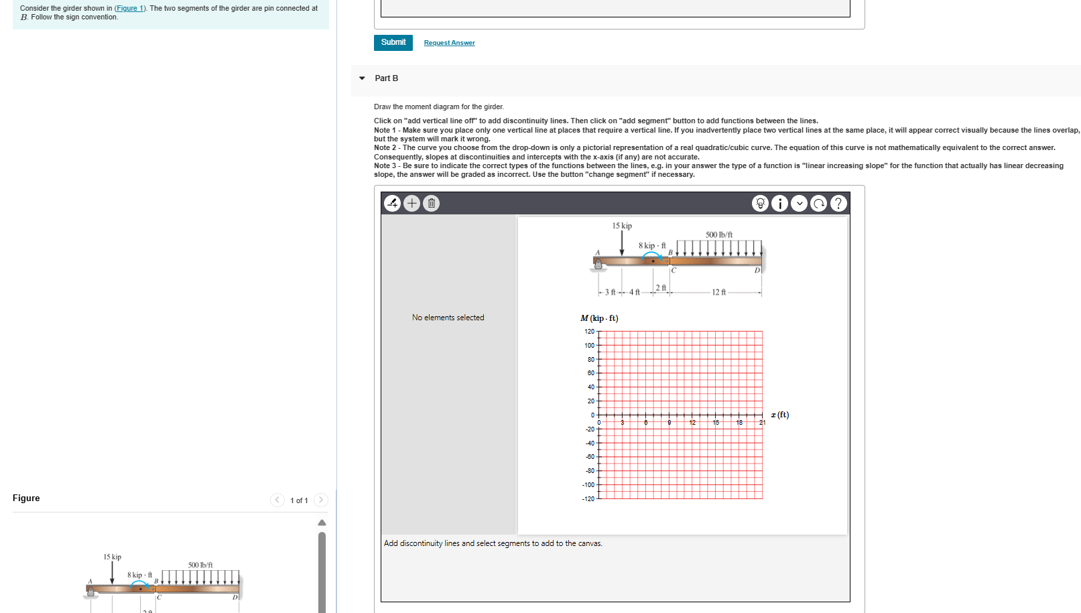Click the add vertical line tool icon

coord(393,203)
